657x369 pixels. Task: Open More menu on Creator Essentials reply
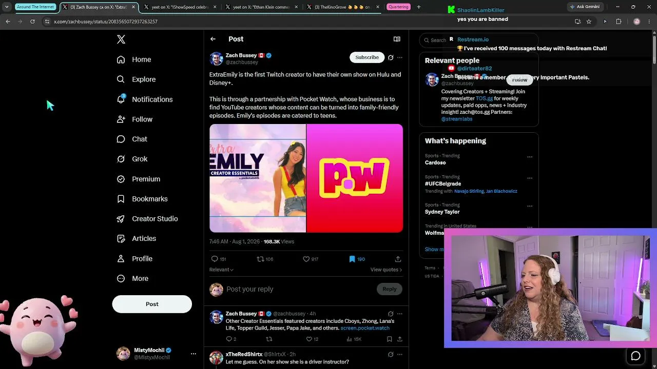tap(400, 314)
